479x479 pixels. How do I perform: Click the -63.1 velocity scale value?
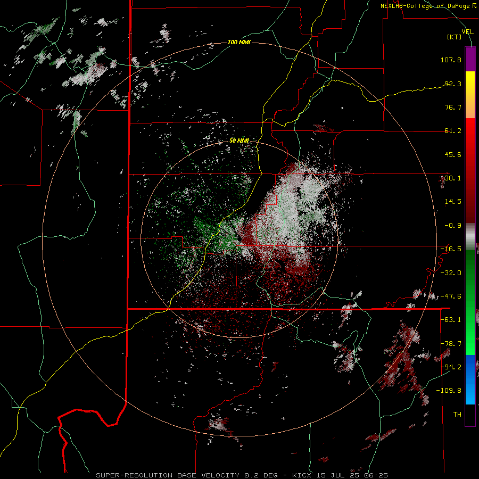click(x=451, y=320)
